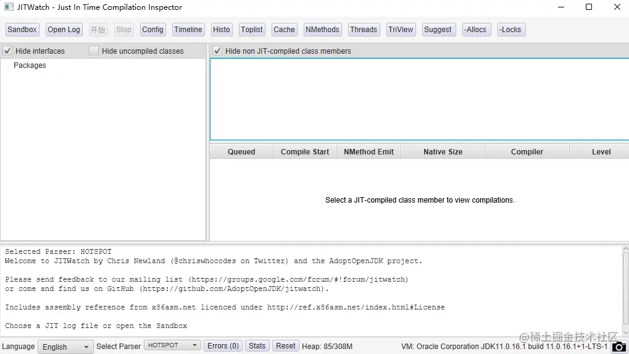Open the Select Parser HOTSPOT dropdown

tap(172, 345)
